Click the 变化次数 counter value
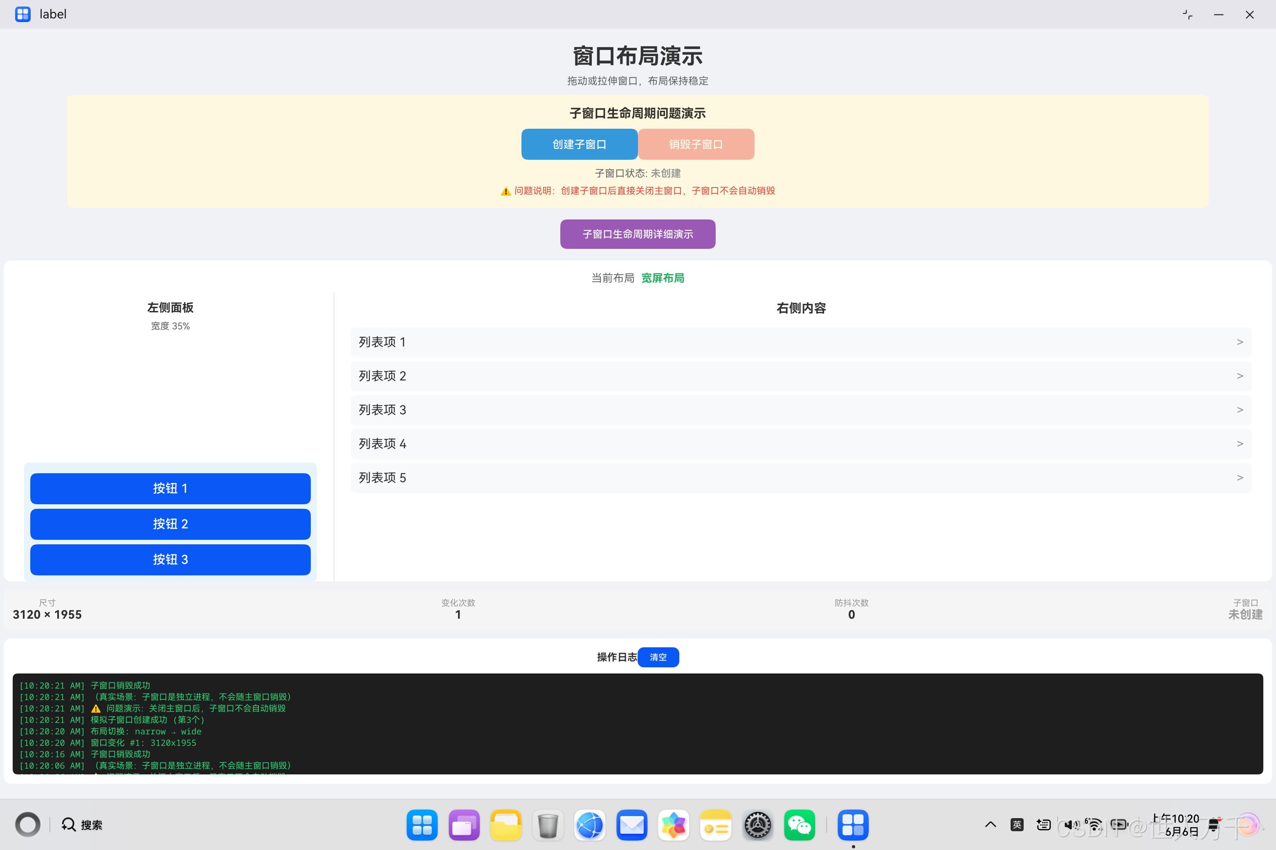 pyautogui.click(x=458, y=614)
